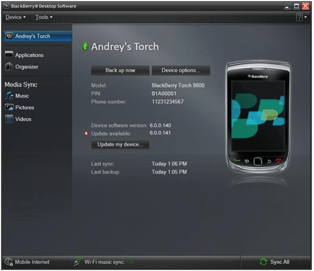This screenshot has width=314, height=271.
Task: Click Update my device button
Action: coord(120,145)
